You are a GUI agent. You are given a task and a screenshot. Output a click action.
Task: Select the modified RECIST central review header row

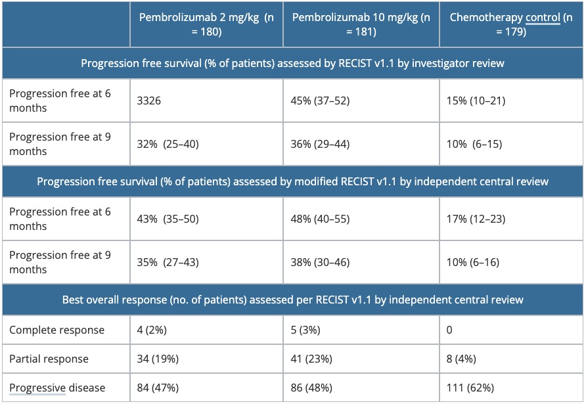pos(292,181)
